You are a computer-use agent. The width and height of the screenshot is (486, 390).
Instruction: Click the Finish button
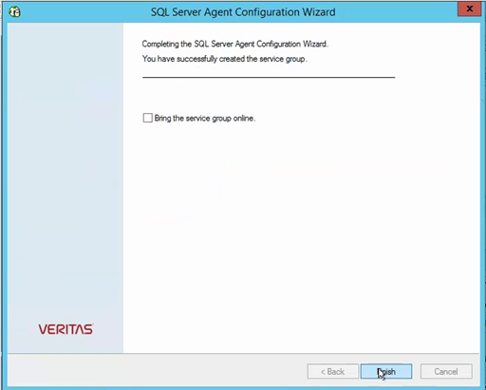[386, 371]
